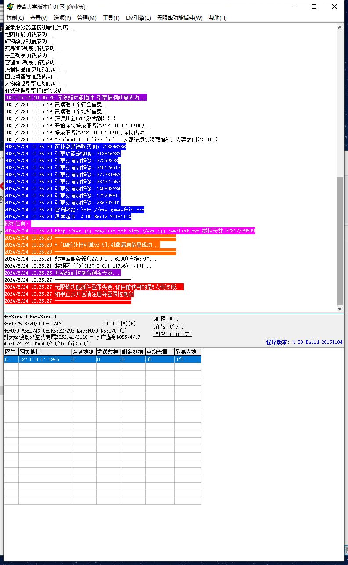Open the 工具(T) menu
The width and height of the screenshot is (348, 565).
tap(111, 18)
